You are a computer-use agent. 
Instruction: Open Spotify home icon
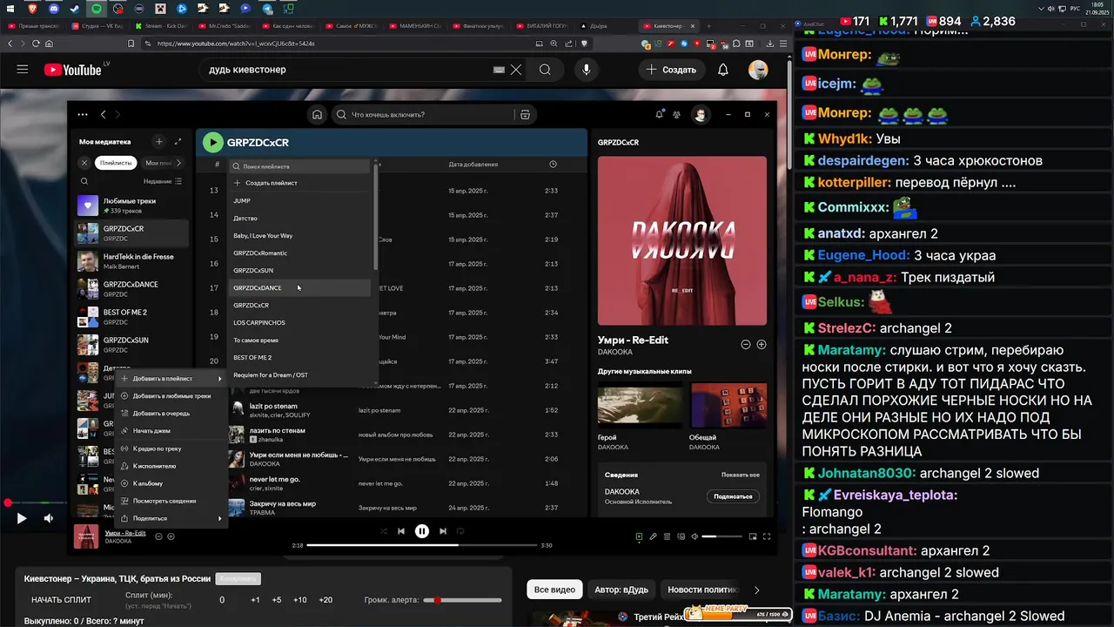[318, 114]
